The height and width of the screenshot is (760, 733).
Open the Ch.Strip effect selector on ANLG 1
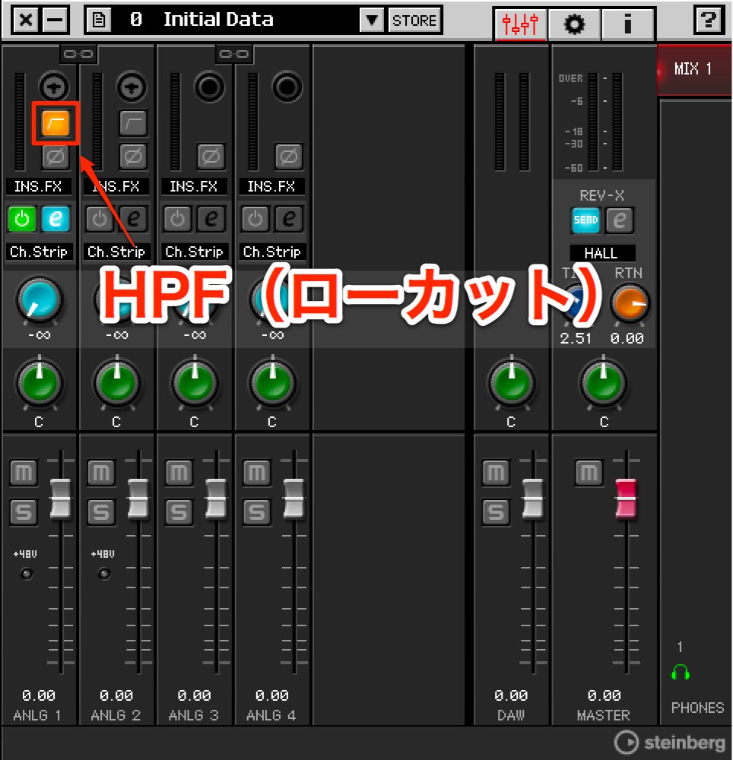pyautogui.click(x=39, y=252)
